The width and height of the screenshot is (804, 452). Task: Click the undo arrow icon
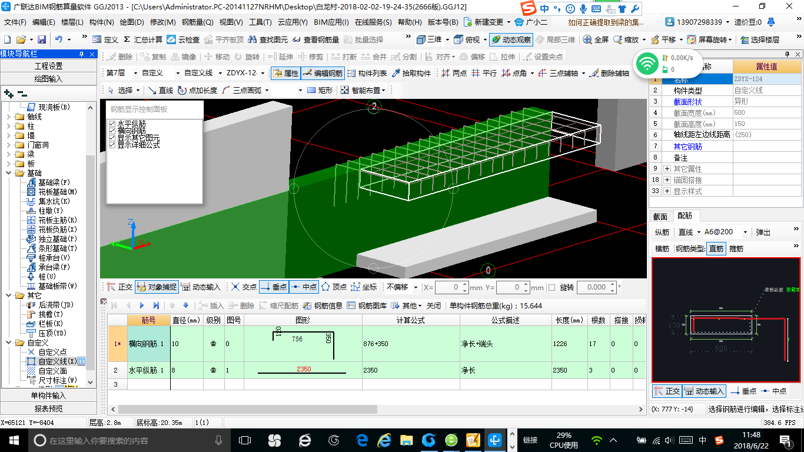pos(59,39)
